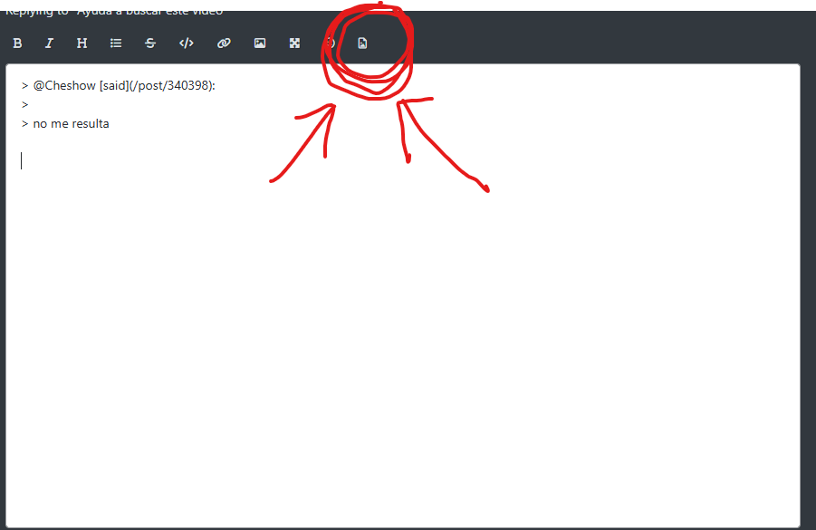The height and width of the screenshot is (530, 816).
Task: Insert a bulleted list
Action: coord(116,43)
